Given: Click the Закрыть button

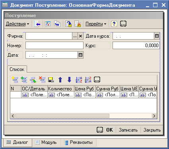Looking at the screenshot, I should pos(152,130).
